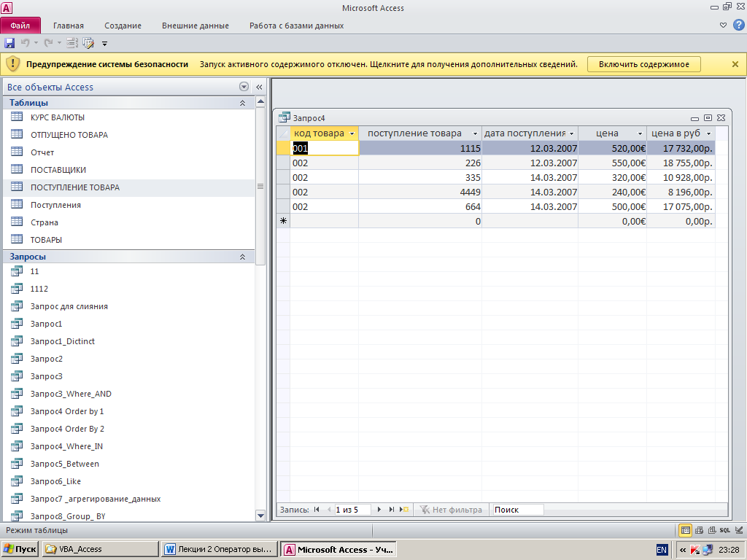Select Запрос4 Order by 1 query
This screenshot has height=560, width=747.
pos(66,411)
